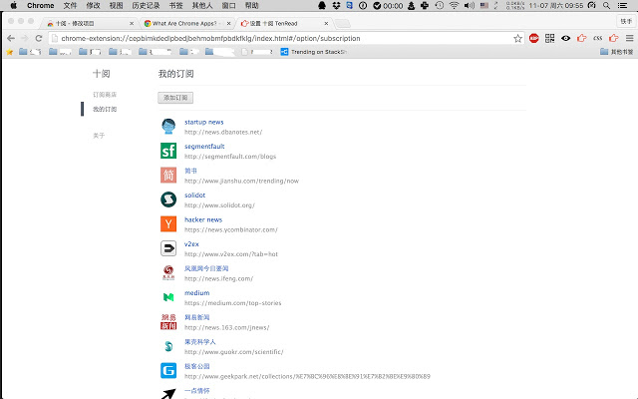Open the 极客公园 link

(197, 366)
